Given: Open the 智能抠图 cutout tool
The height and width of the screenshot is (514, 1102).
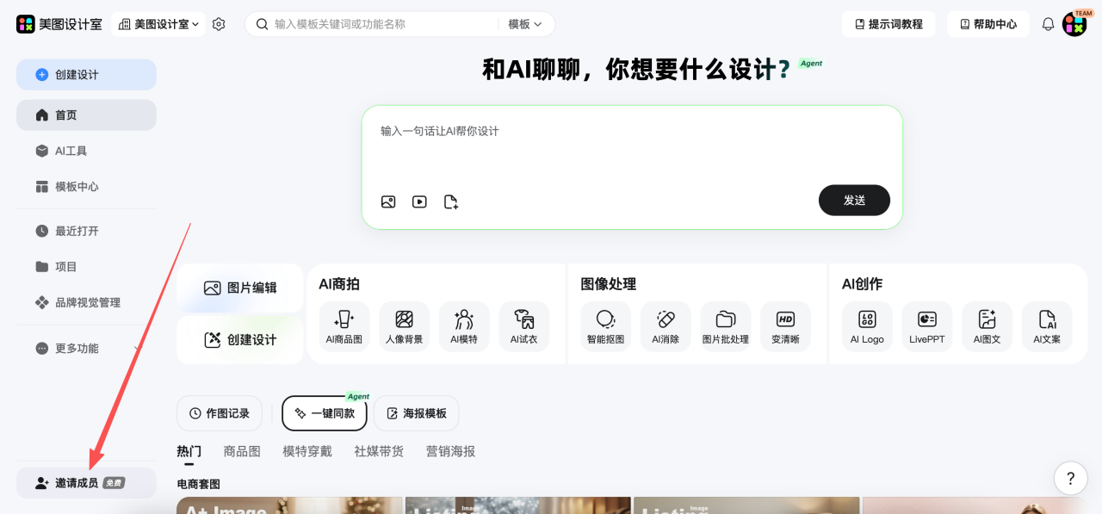Looking at the screenshot, I should pos(605,326).
